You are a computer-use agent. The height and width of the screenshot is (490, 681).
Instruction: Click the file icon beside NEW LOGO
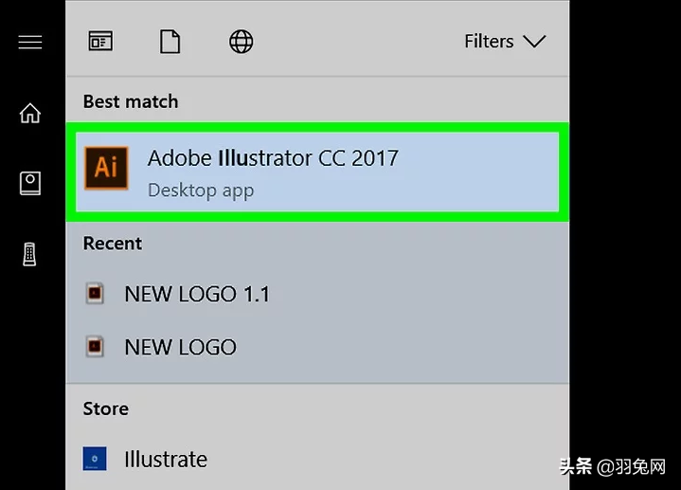[94, 347]
